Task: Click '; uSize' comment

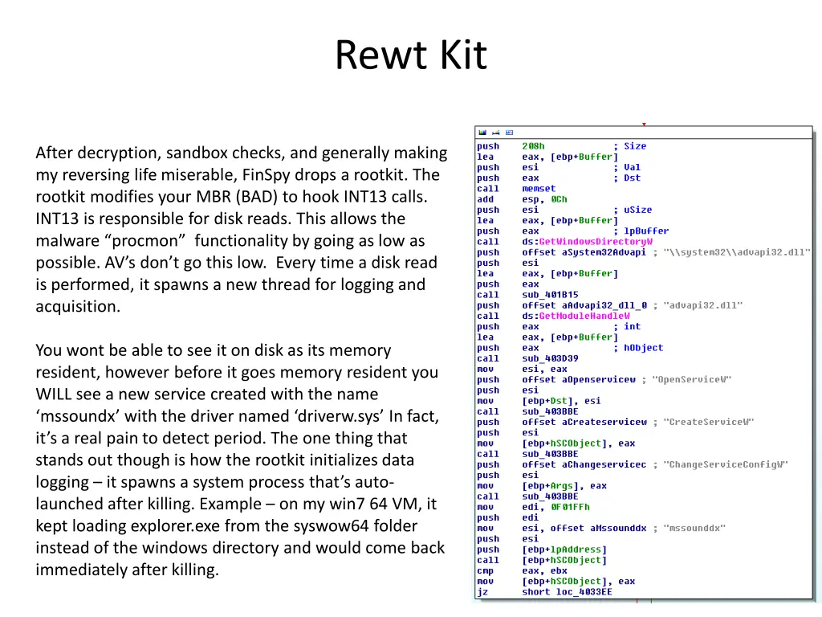Action: [633, 210]
